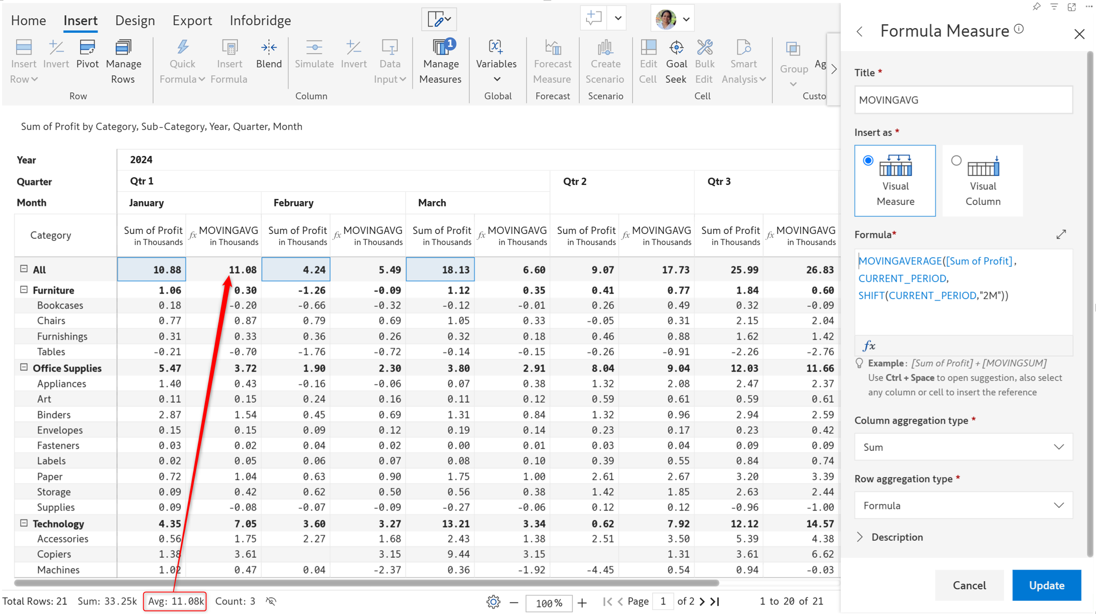The image size is (1096, 614).
Task: Click the Update button
Action: (1046, 585)
